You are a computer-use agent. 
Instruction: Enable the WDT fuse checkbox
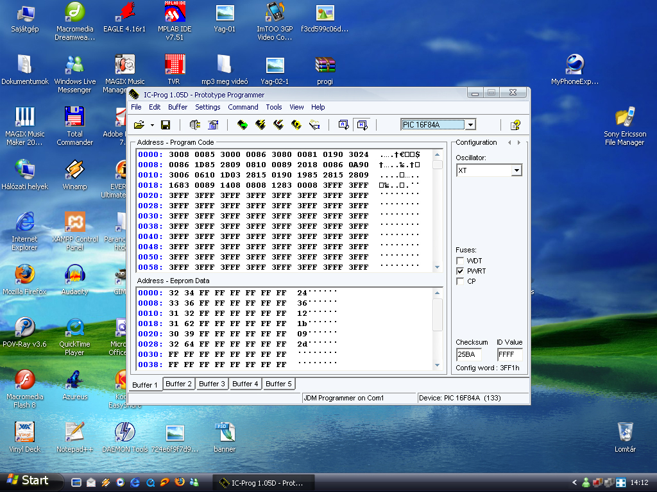coord(460,261)
